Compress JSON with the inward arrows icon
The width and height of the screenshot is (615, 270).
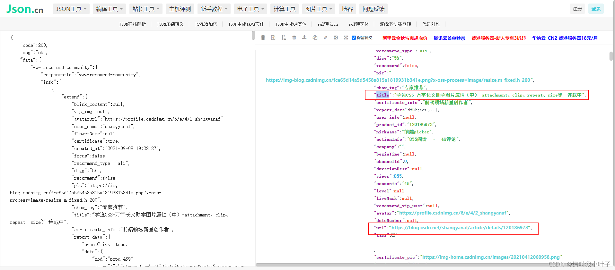(325, 38)
